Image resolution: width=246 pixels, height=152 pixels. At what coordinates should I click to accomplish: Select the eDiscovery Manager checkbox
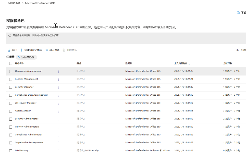(11, 103)
